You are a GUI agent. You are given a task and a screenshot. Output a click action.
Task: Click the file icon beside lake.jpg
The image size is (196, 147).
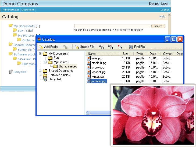[x=89, y=58]
